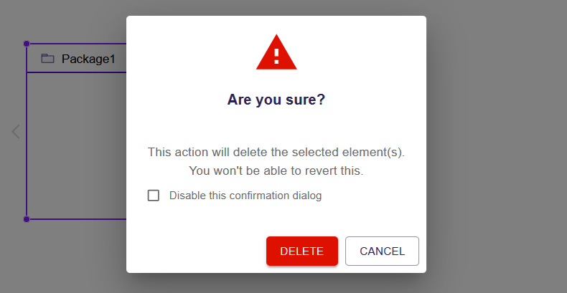Image resolution: width=567 pixels, height=293 pixels.
Task: Click the left chevron arrow at the canvas edge
Action: (x=16, y=132)
